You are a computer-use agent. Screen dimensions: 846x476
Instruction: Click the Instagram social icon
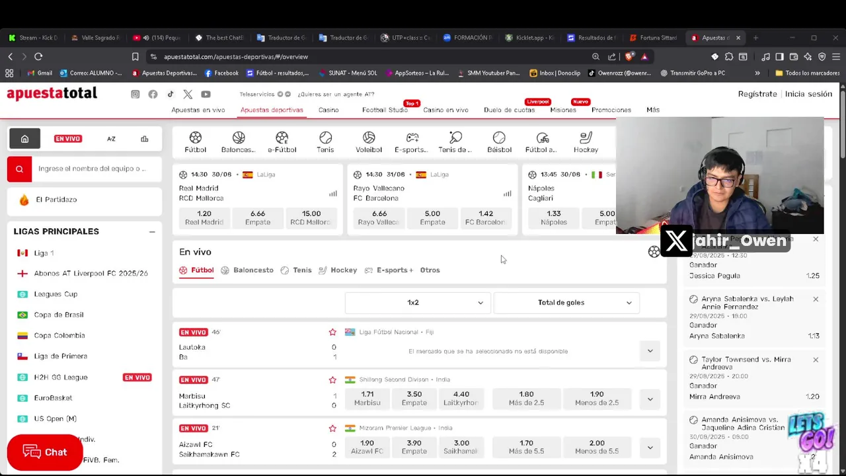click(x=135, y=95)
